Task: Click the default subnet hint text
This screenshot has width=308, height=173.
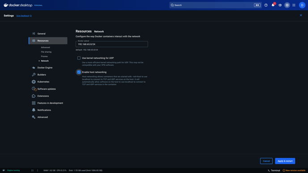Action: coord(87,50)
